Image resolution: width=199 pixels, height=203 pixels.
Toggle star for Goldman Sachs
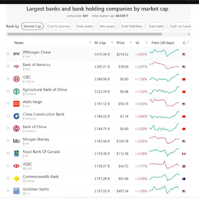(x=8, y=190)
